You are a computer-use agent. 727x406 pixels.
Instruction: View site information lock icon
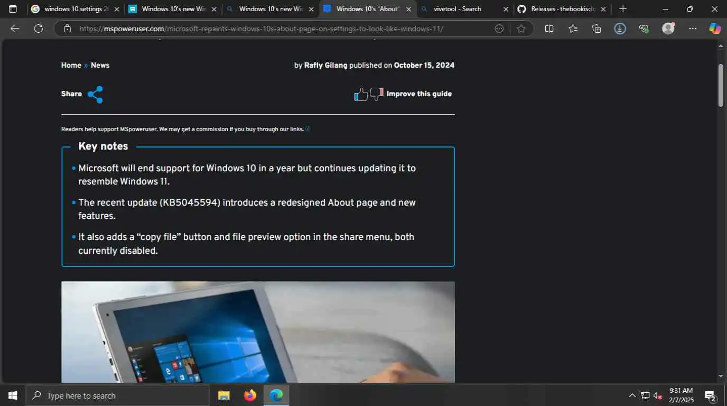(67, 29)
